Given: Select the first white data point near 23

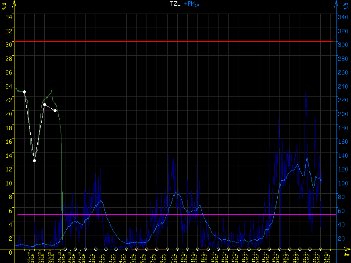Looking at the screenshot, I should [x=24, y=92].
